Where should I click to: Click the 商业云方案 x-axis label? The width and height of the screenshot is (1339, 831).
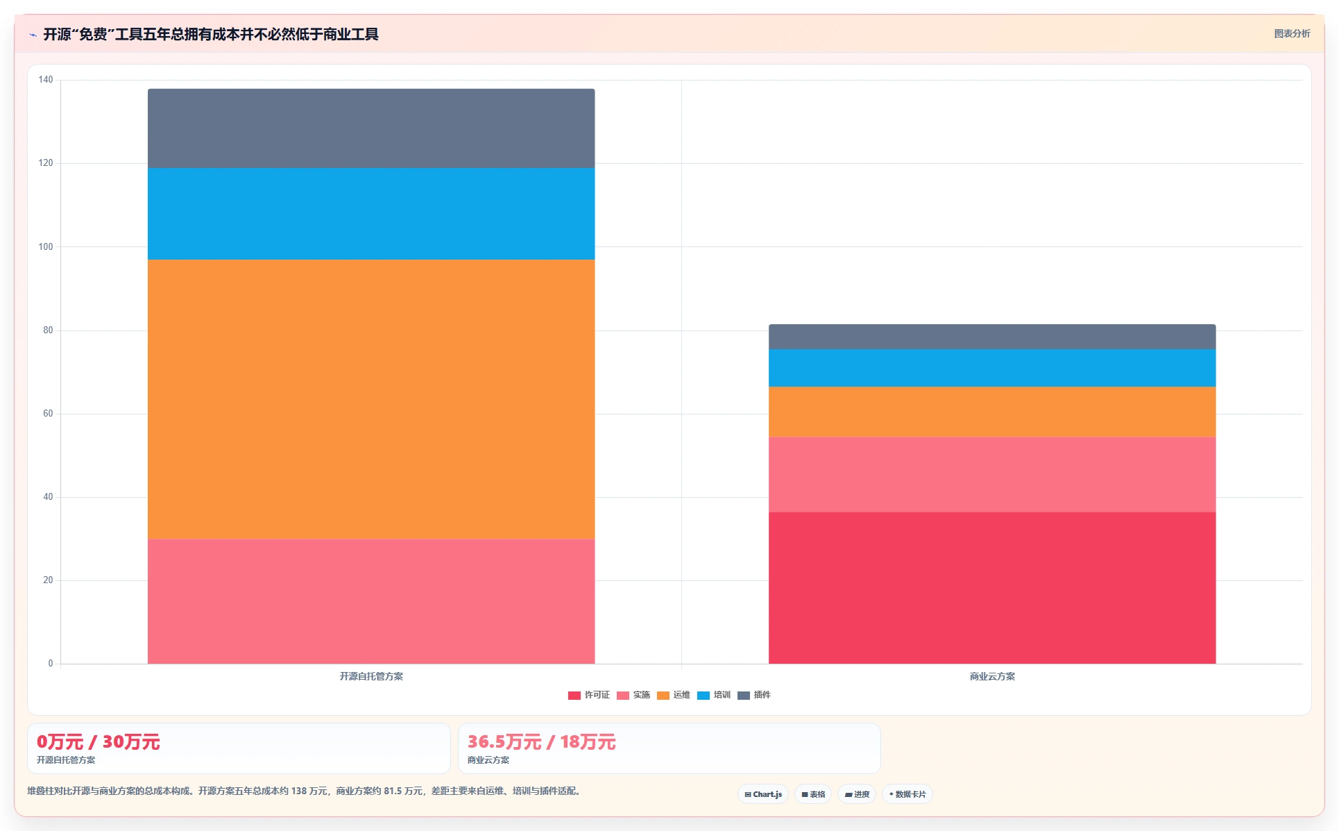tap(992, 676)
